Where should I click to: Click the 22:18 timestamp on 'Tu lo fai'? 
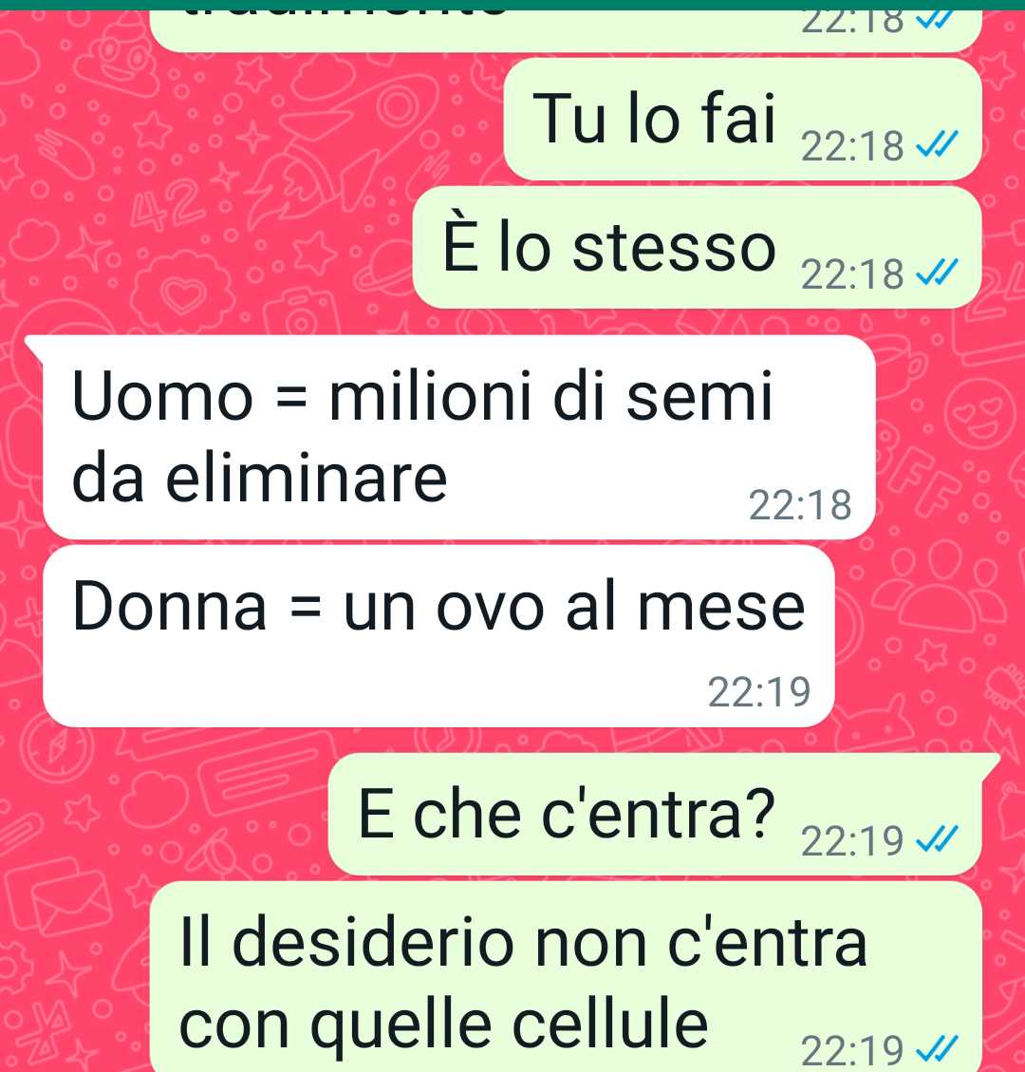pyautogui.click(x=852, y=146)
